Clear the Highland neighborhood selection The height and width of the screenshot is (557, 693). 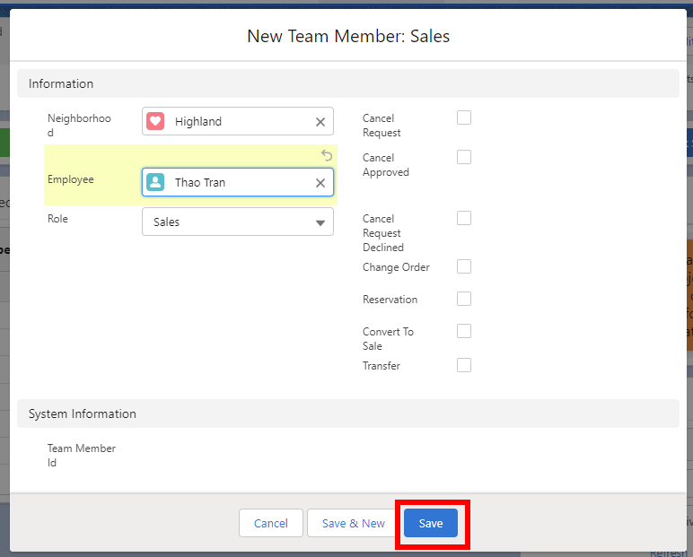pyautogui.click(x=320, y=122)
